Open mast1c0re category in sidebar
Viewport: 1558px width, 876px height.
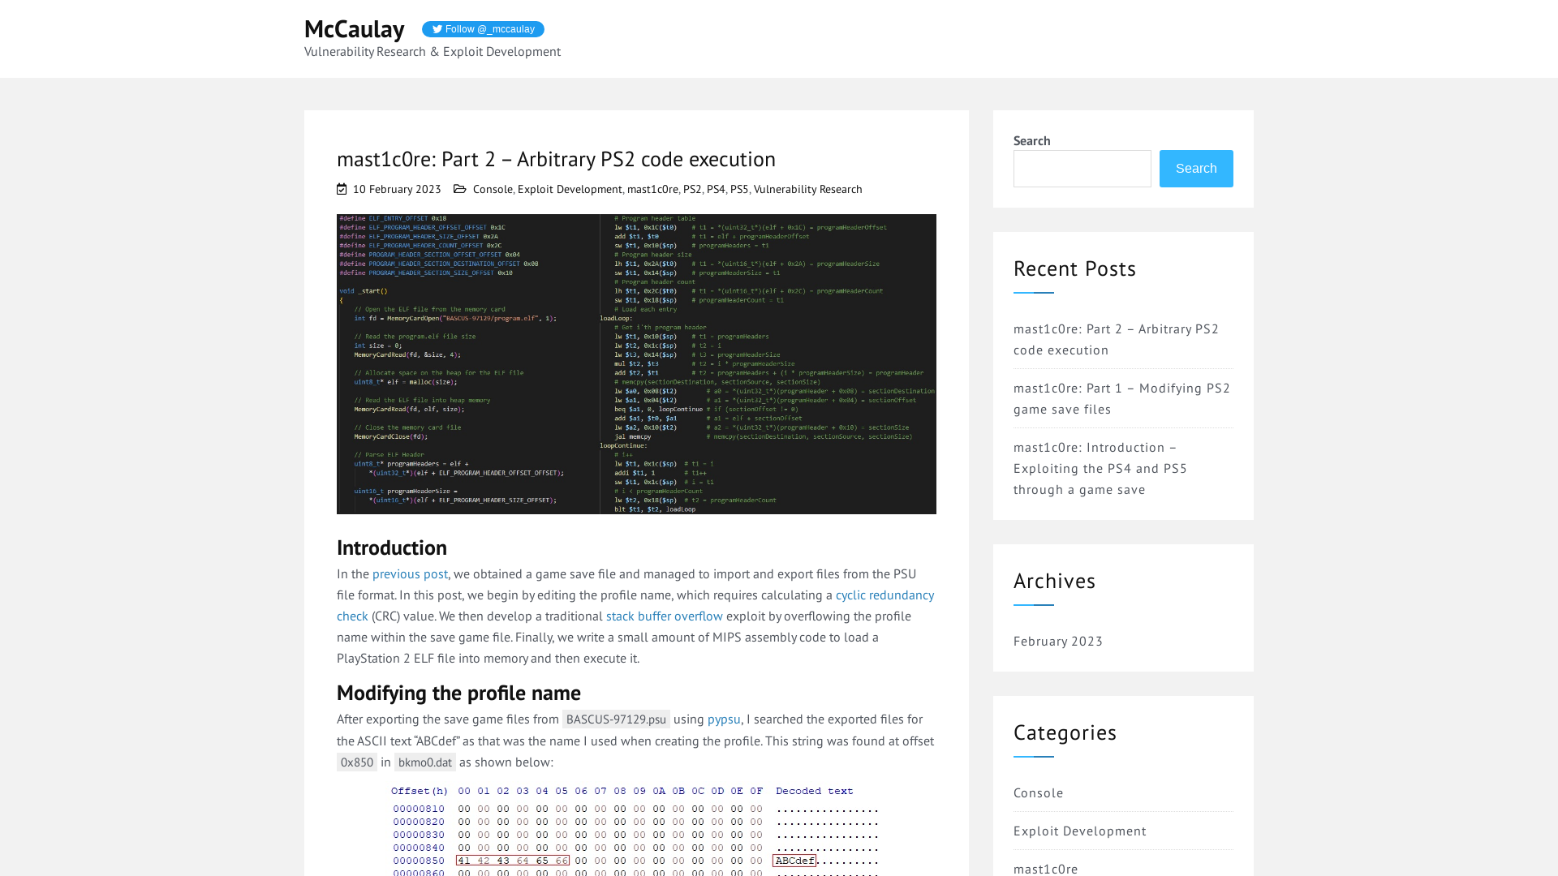(1046, 869)
